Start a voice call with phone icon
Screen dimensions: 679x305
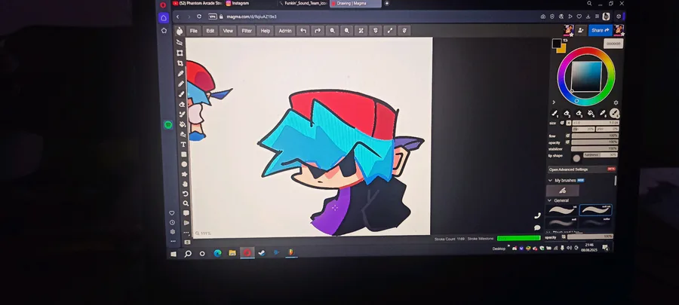coord(537,215)
